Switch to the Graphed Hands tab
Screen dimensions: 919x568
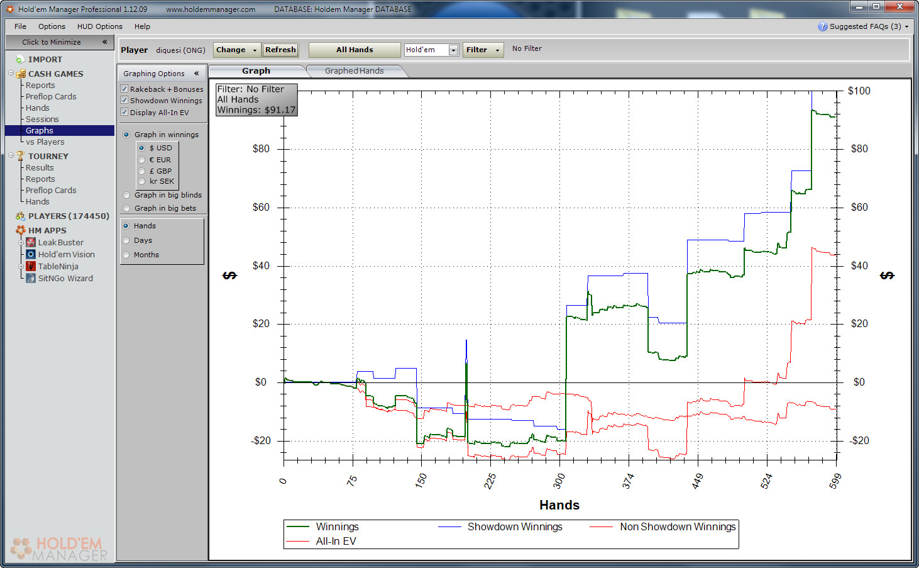pos(354,71)
